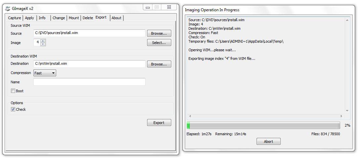The height and width of the screenshot is (161, 361).
Task: Open the Compression dropdown
Action: click(x=45, y=73)
